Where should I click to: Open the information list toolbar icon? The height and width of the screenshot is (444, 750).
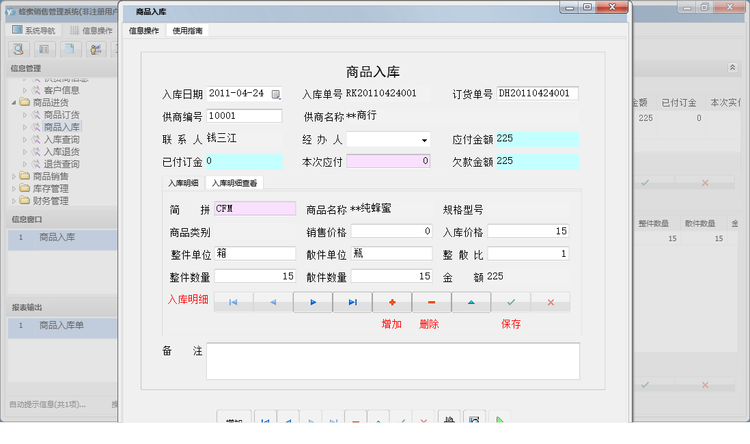[x=44, y=48]
